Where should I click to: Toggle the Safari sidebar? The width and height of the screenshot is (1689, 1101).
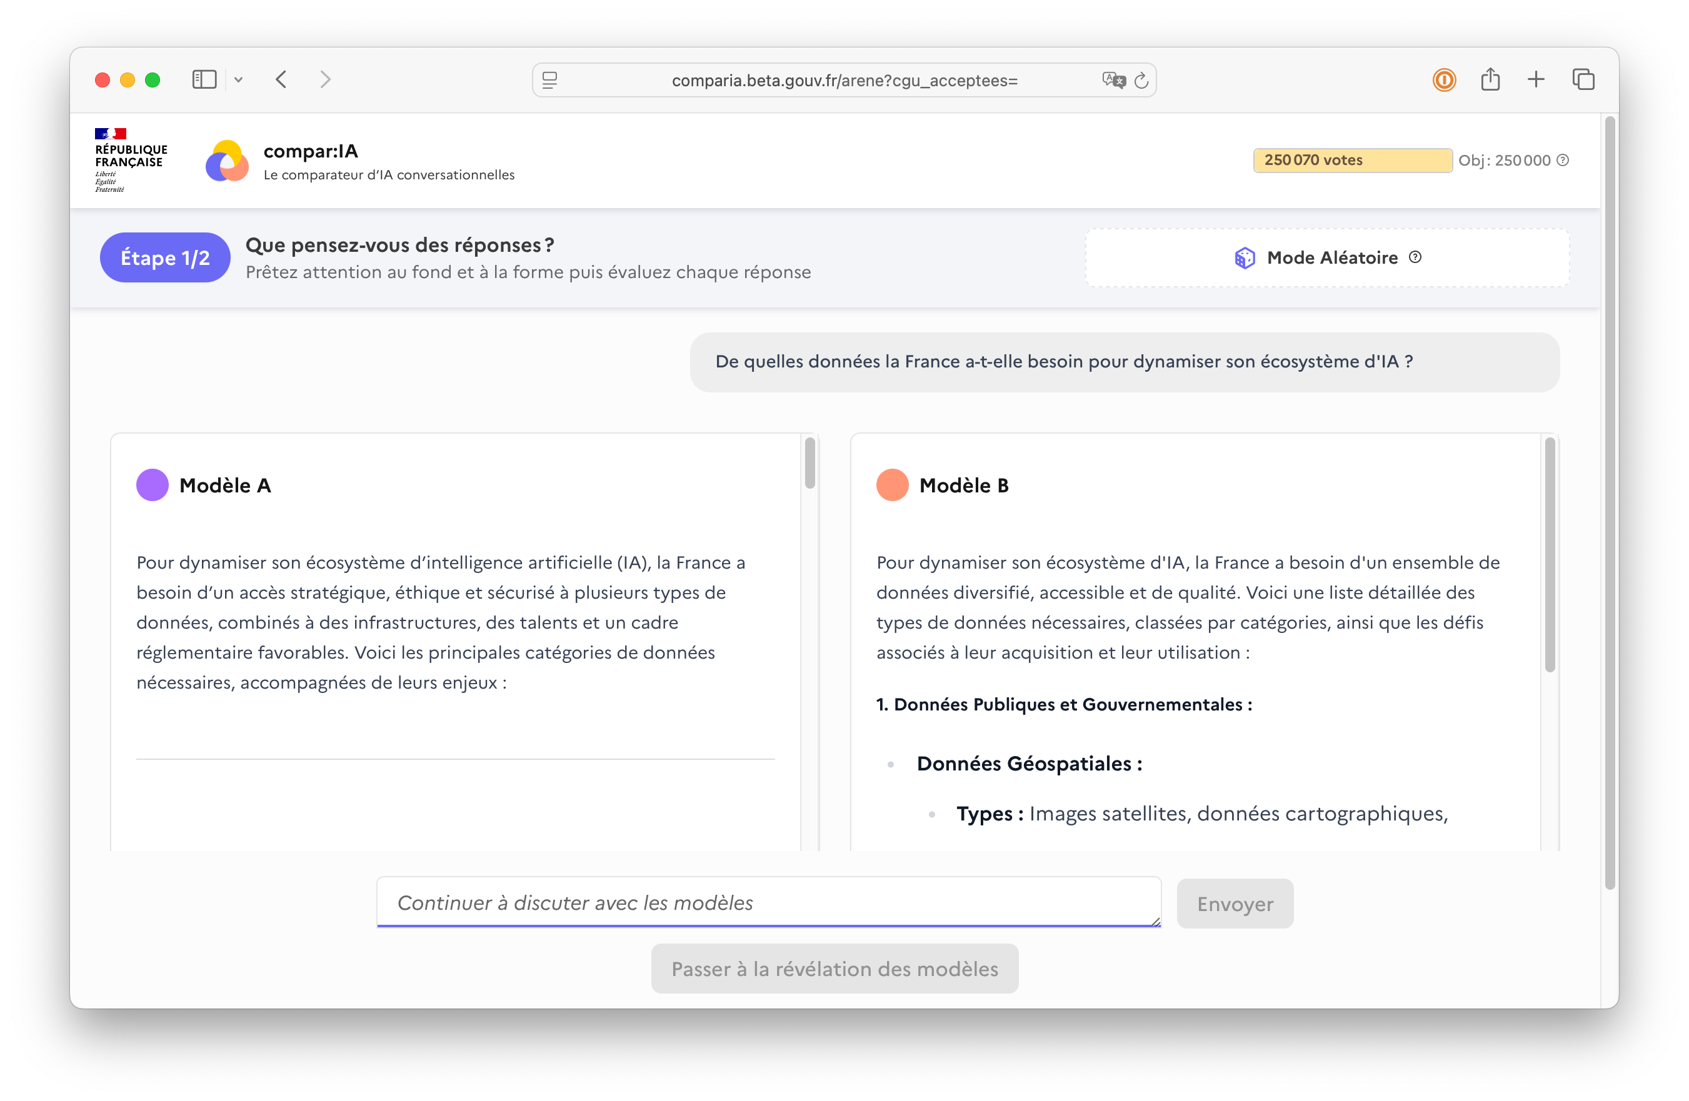(204, 79)
